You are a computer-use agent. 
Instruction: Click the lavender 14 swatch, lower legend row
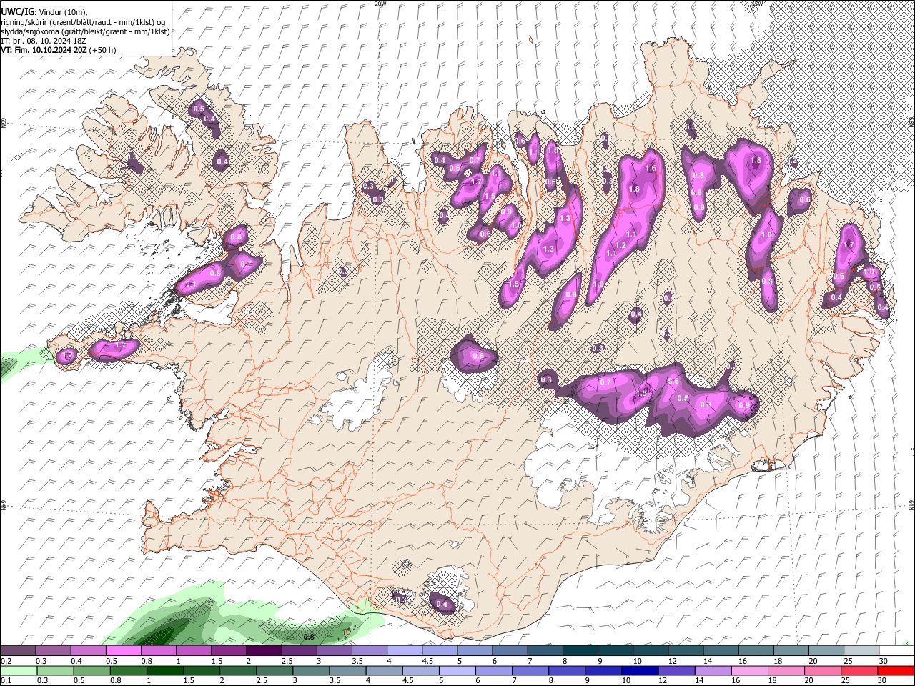coord(713,671)
